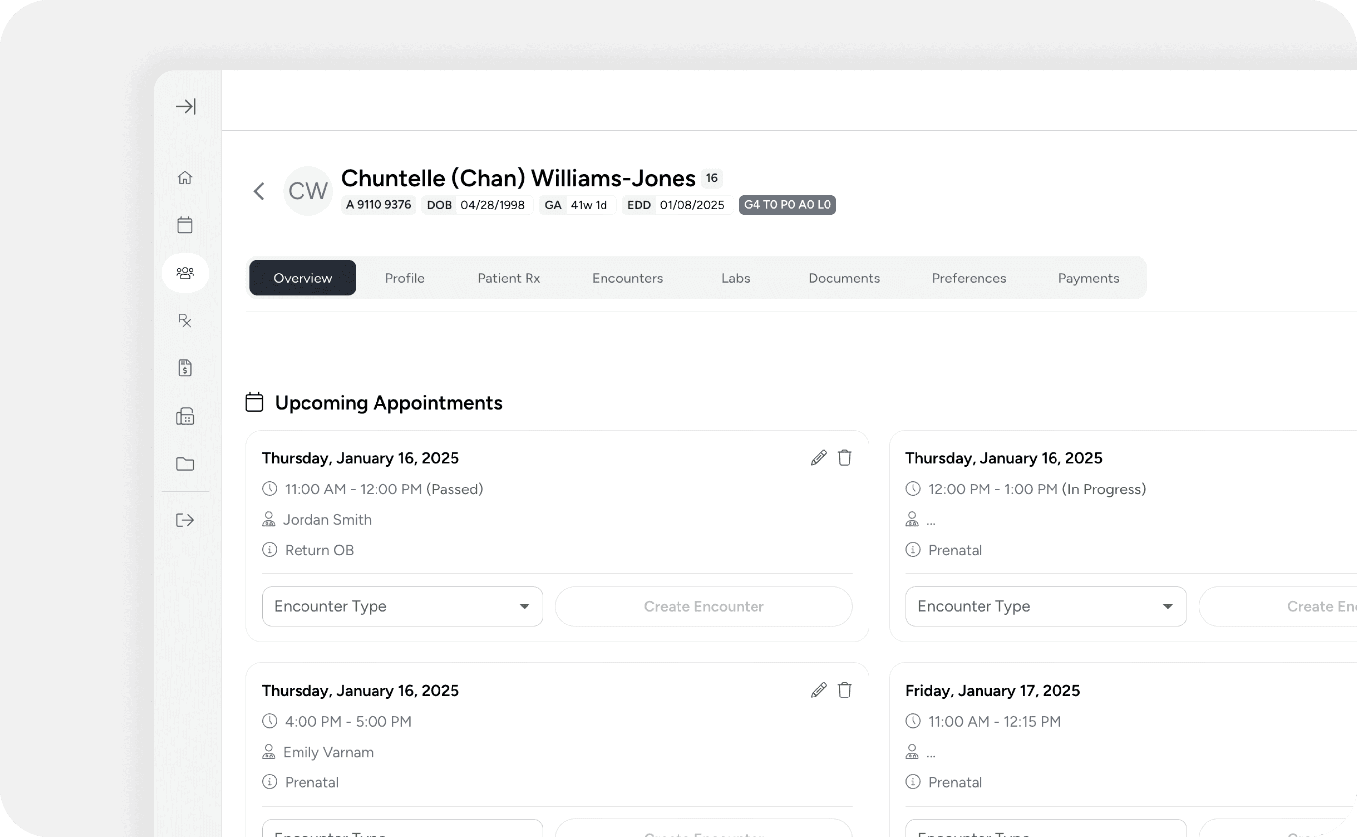Click the G4 T0 P0 A0 L0 badge
Viewport: 1357px width, 837px height.
(x=786, y=205)
